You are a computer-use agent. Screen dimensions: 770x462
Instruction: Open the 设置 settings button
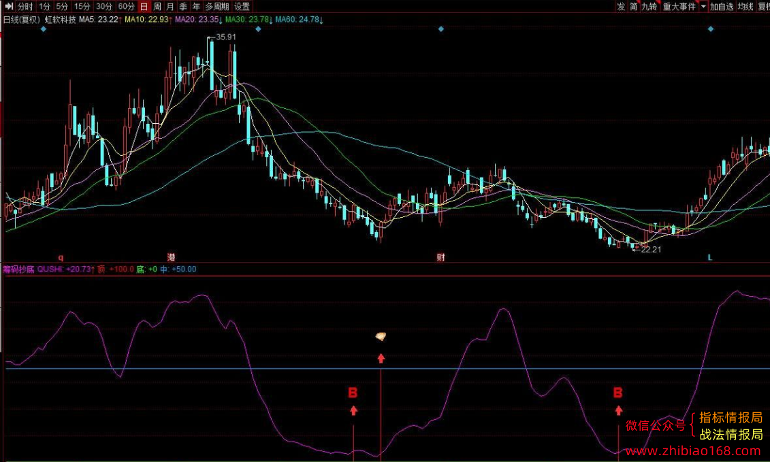pos(242,6)
